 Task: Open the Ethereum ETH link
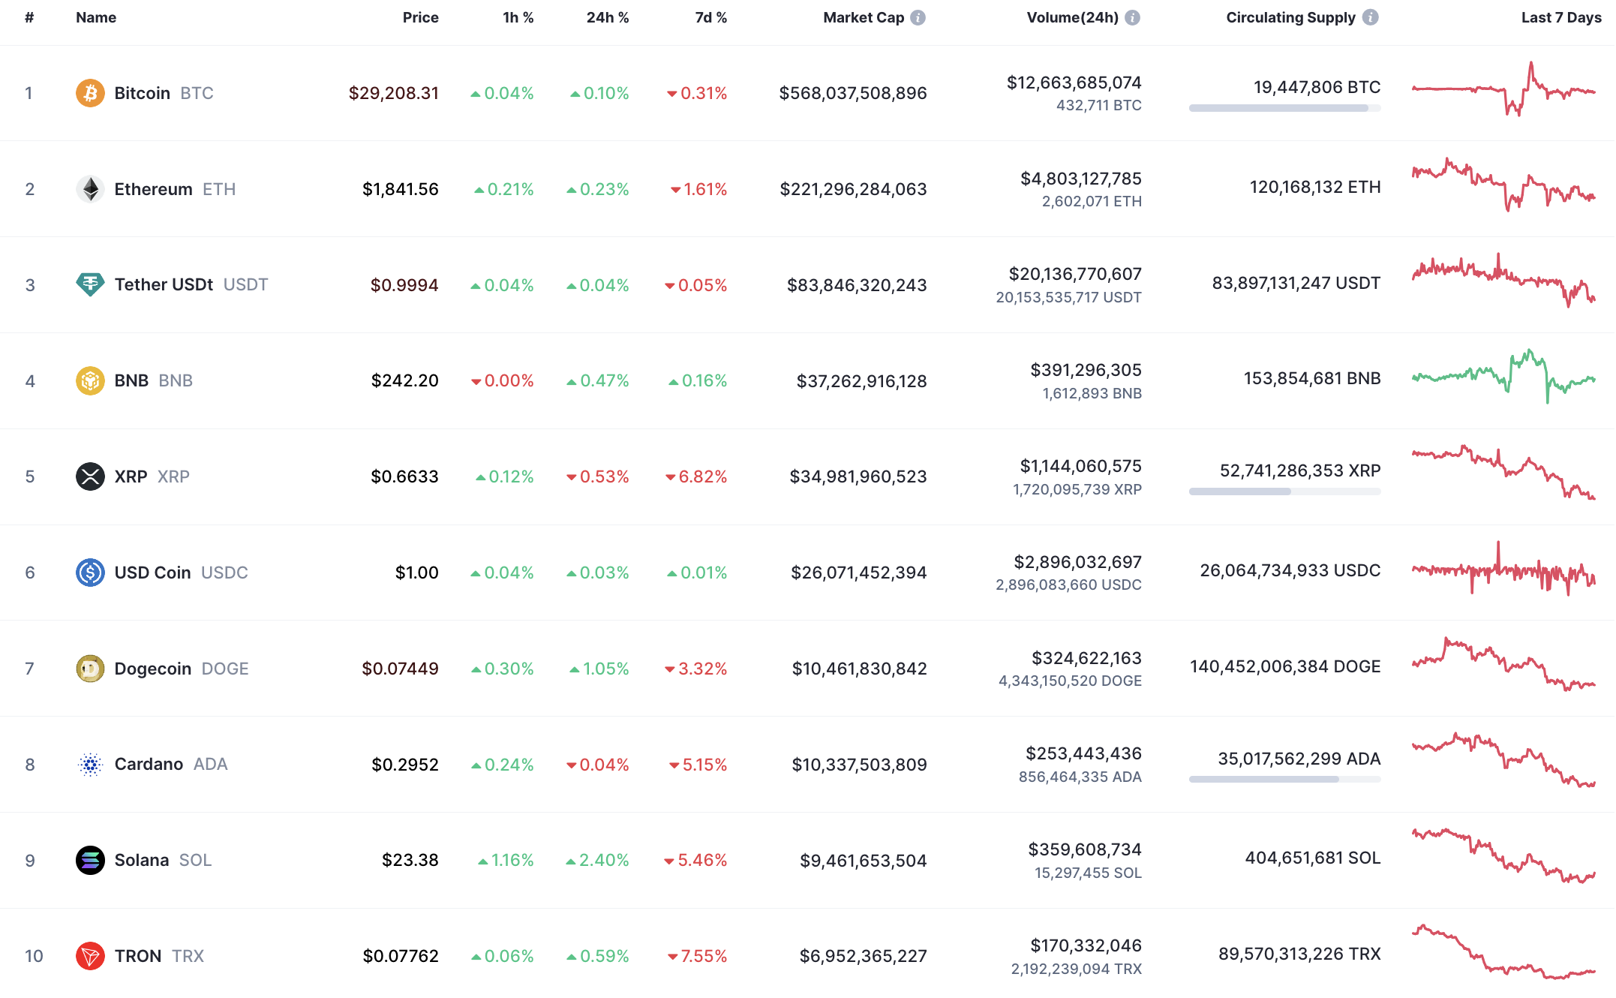coord(154,189)
